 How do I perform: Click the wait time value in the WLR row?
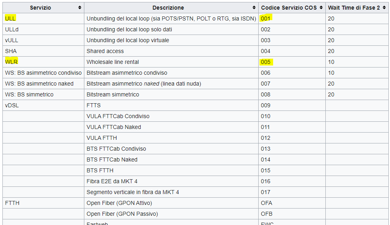(x=331, y=62)
